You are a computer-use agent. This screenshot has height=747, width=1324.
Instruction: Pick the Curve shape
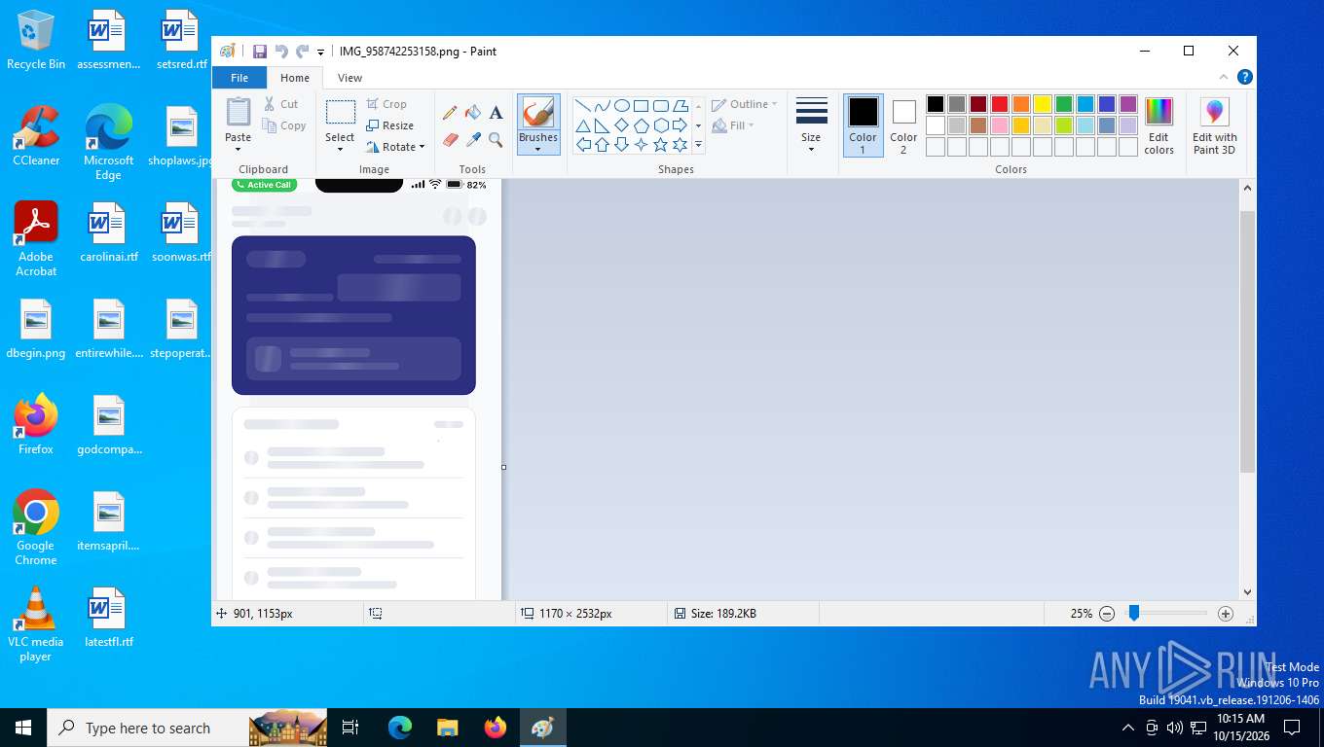[602, 106]
